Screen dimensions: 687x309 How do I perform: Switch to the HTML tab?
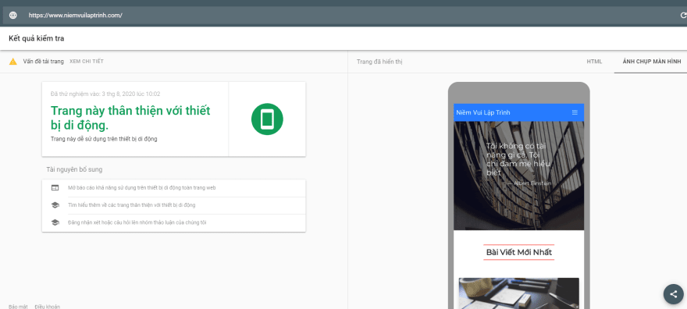[594, 62]
